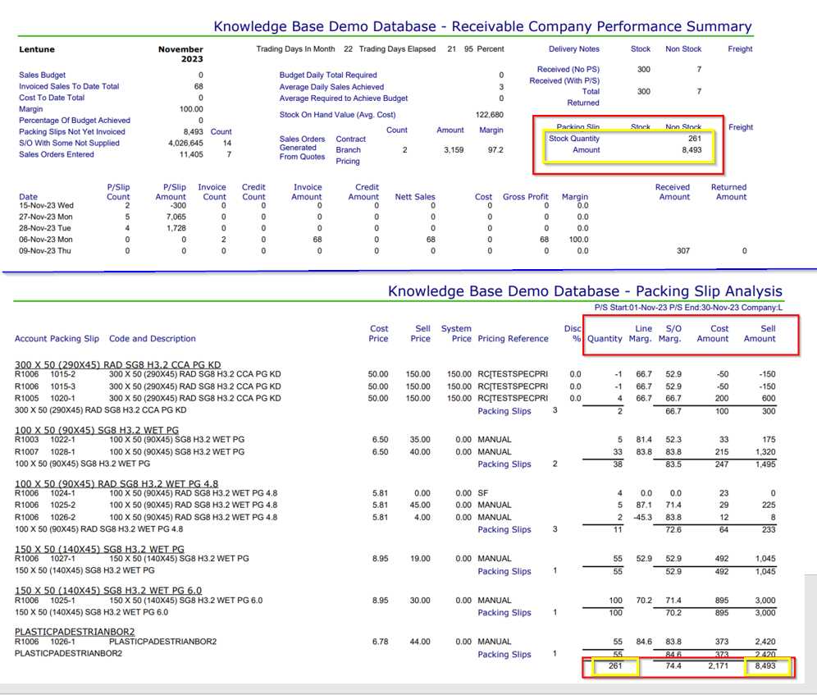Click the Delivery Notes heading
The height and width of the screenshot is (695, 817).
pyautogui.click(x=573, y=49)
